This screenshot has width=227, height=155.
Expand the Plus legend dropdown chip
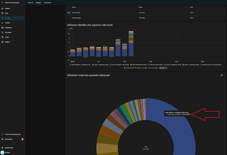[x=163, y=68]
